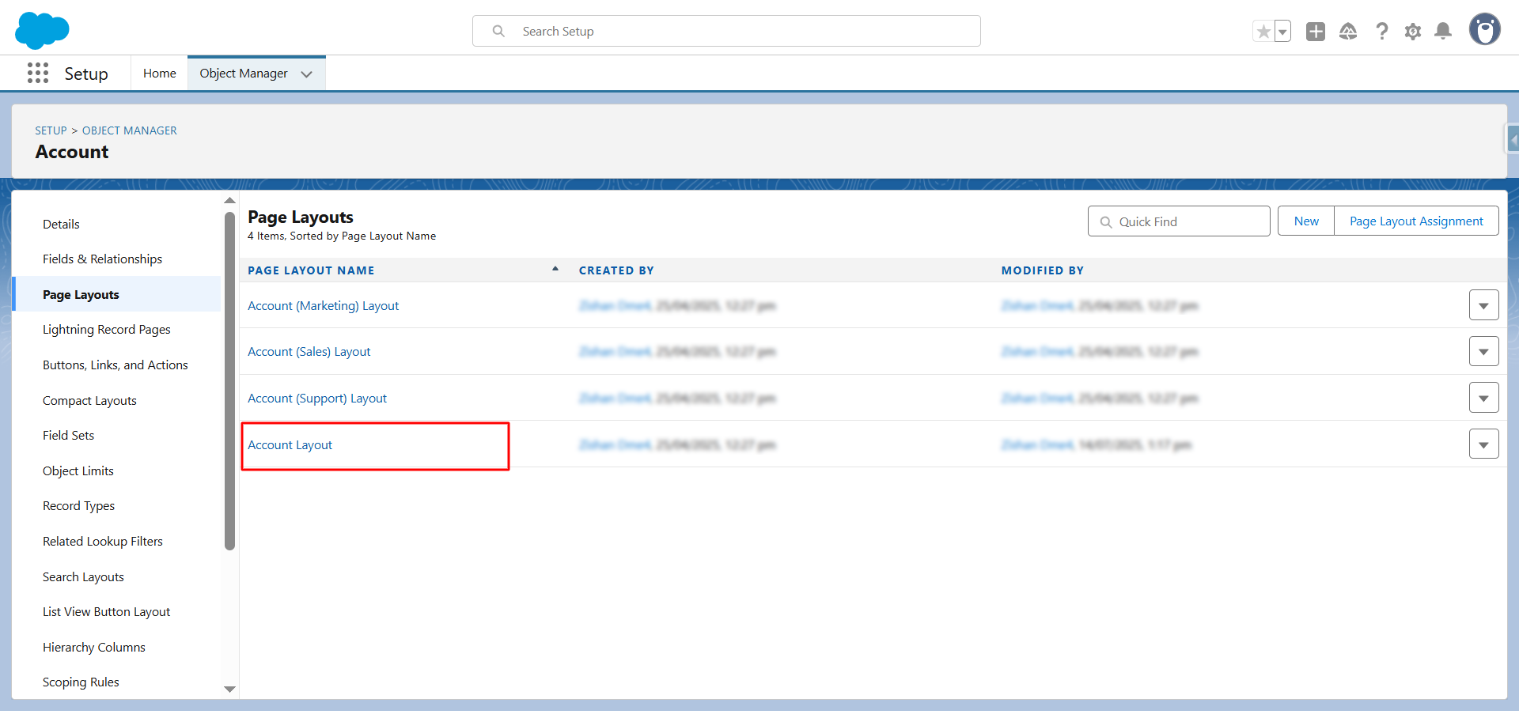The image size is (1519, 718).
Task: Open Related Lookup Filters in the sidebar
Action: click(x=103, y=541)
